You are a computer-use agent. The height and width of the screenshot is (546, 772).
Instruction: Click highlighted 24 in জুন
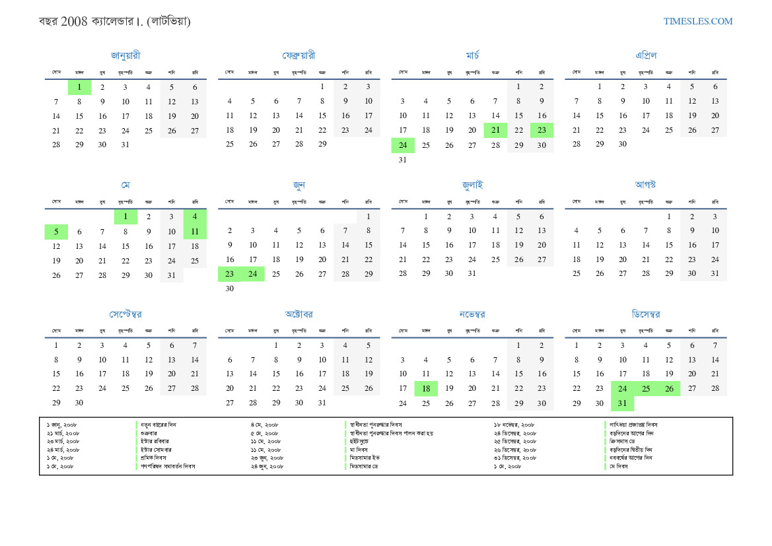pos(252,274)
